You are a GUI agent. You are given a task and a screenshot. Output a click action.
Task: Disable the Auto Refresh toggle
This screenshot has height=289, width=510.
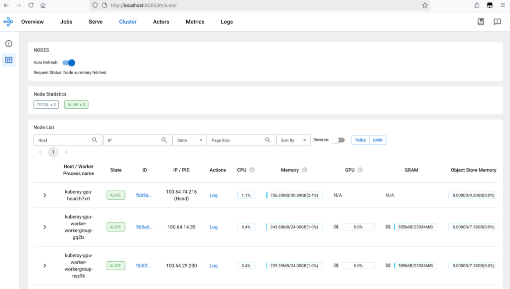pos(69,63)
